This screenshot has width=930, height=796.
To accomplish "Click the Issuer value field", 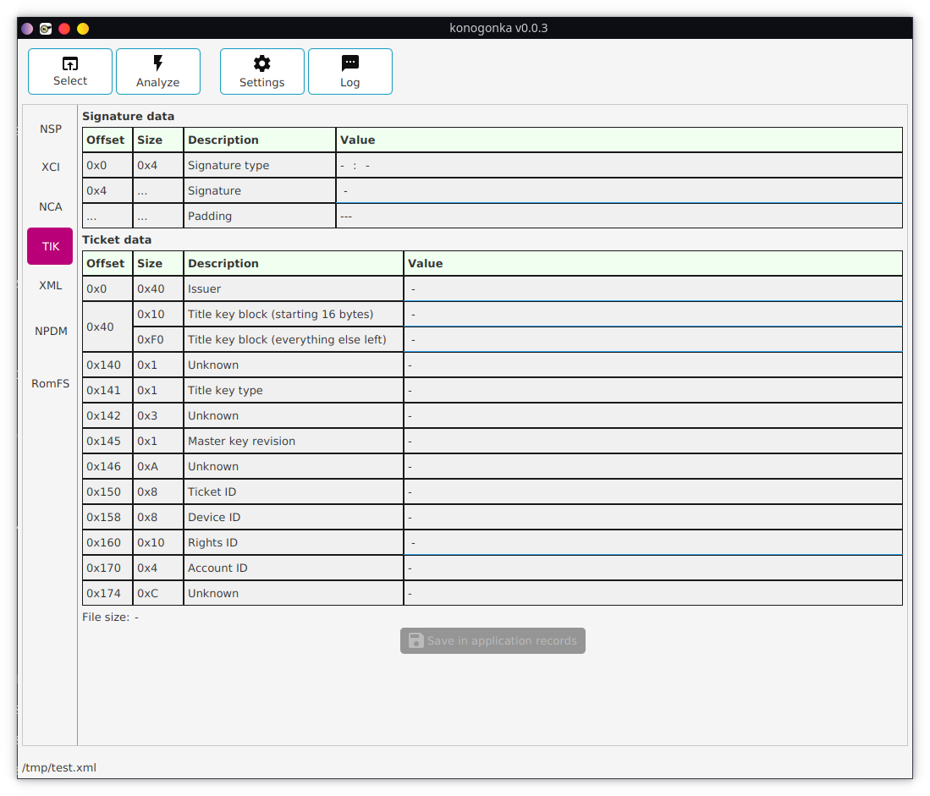I will 652,288.
